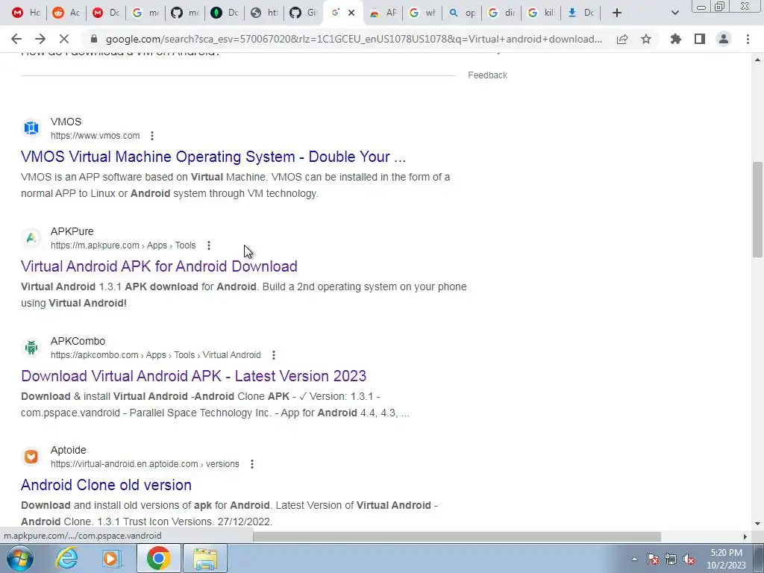Switch to the Reddit tab
The width and height of the screenshot is (764, 573).
[x=66, y=13]
